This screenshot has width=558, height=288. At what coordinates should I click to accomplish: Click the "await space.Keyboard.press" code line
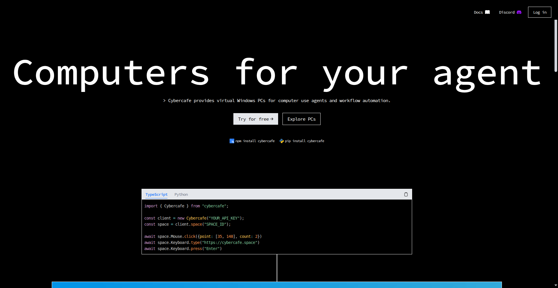pyautogui.click(x=183, y=249)
